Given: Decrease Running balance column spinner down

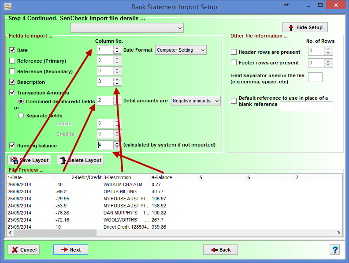Looking at the screenshot, I should (x=117, y=147).
